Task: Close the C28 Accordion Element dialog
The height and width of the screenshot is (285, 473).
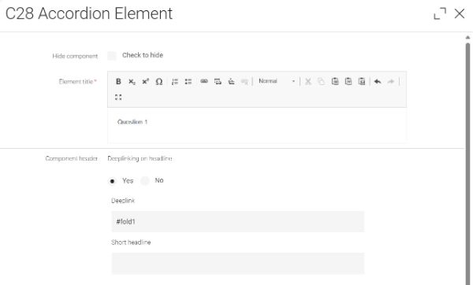Action: [460, 13]
